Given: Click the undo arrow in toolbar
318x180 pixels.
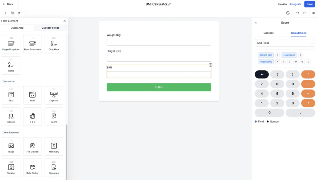Looking at the screenshot, I should click(x=298, y=13).
